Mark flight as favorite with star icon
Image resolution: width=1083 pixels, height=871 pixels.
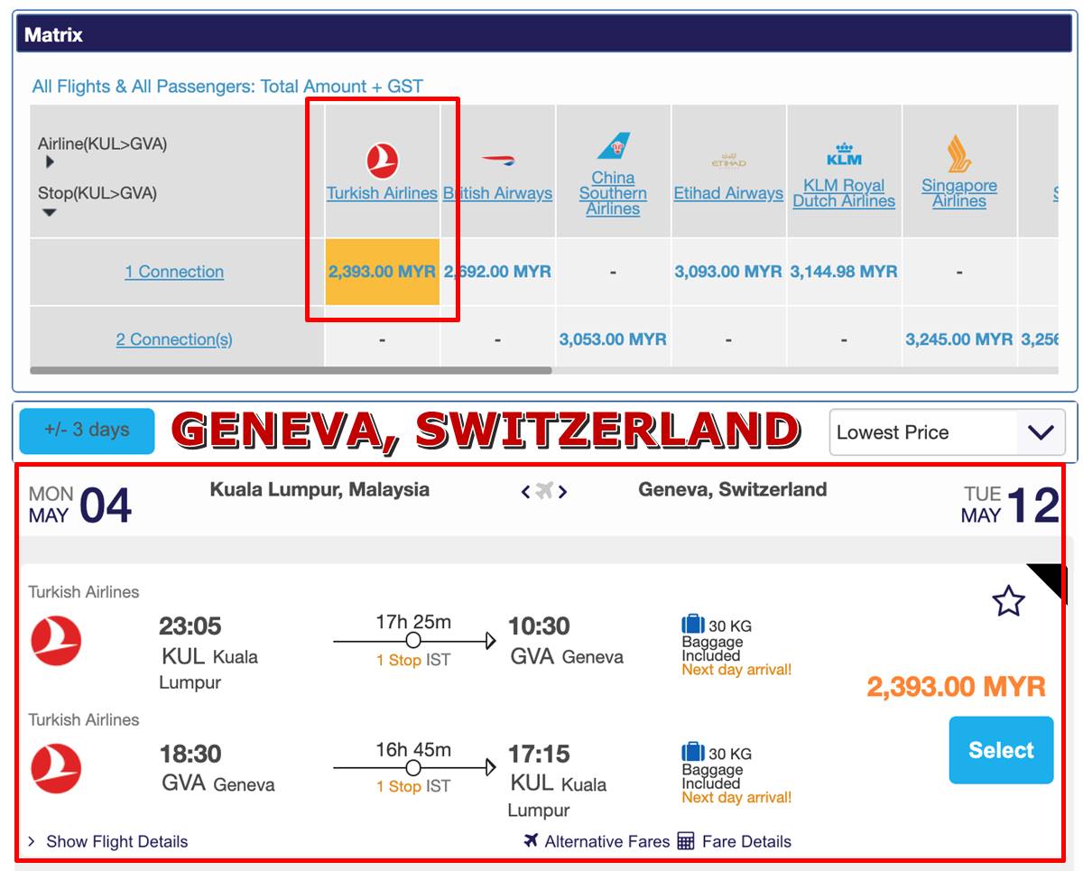pyautogui.click(x=1008, y=601)
